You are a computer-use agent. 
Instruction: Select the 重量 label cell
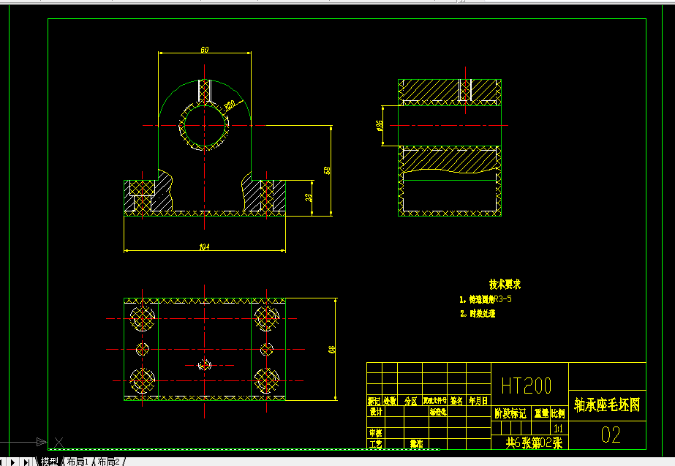point(542,413)
